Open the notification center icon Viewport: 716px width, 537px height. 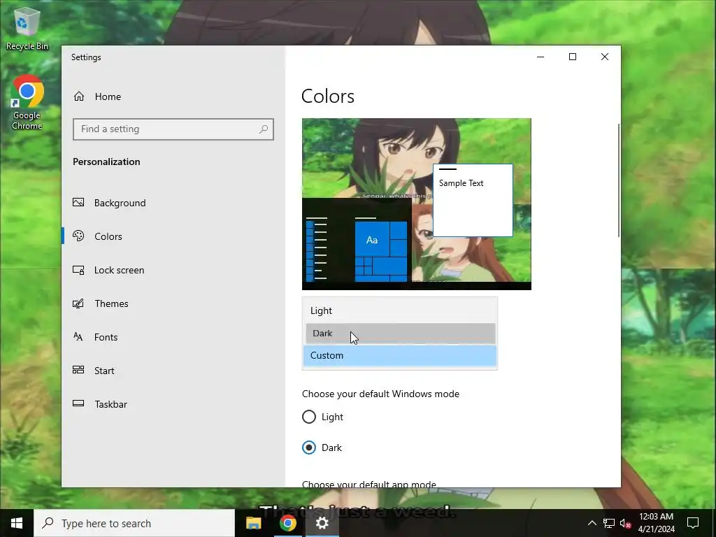click(693, 523)
